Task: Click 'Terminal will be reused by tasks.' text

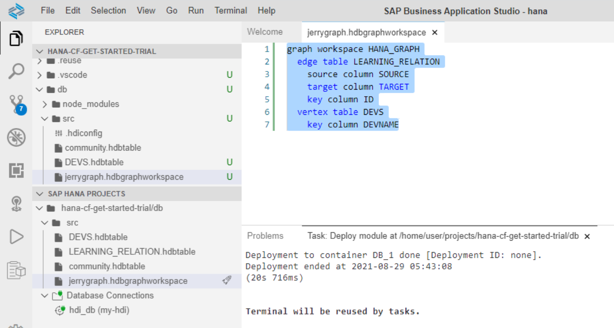Action: 333,311
